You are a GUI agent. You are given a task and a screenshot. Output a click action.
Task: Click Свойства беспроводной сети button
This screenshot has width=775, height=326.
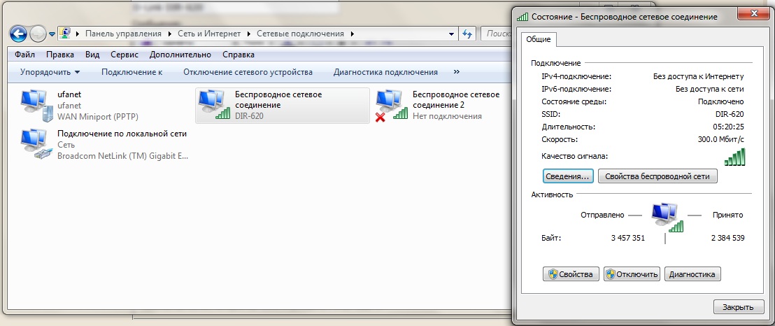[657, 176]
